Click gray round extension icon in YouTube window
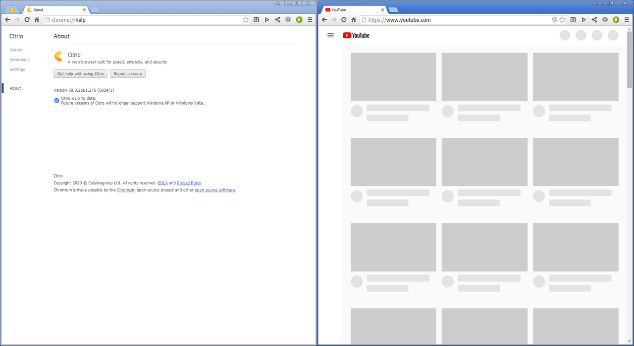The image size is (634, 346). (x=605, y=20)
